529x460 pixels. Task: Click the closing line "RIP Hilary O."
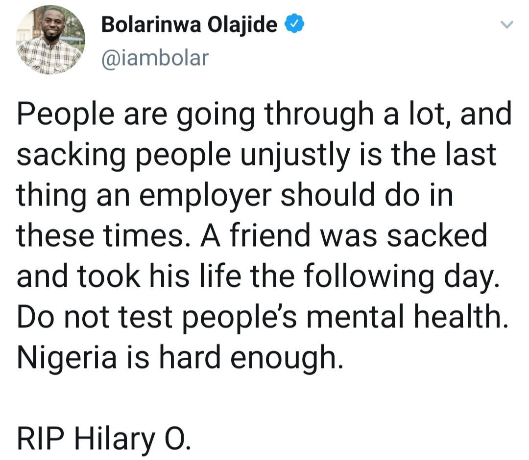point(104,438)
